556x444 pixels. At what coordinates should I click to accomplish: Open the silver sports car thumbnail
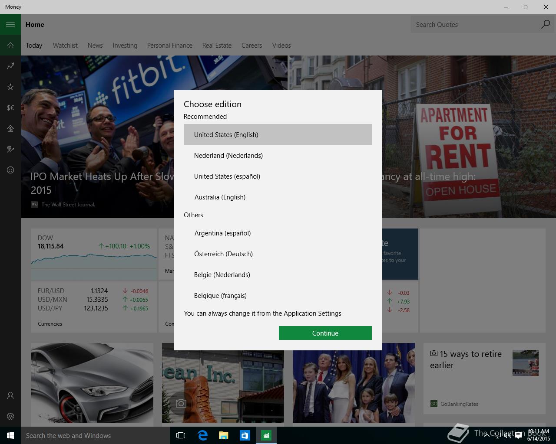click(x=92, y=383)
